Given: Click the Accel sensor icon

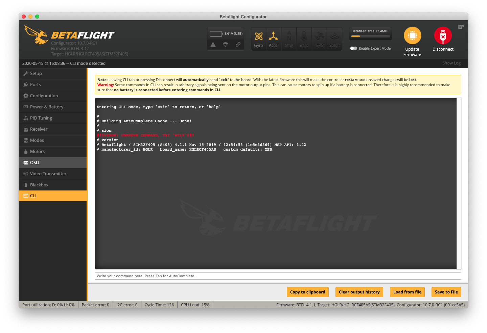Looking at the screenshot, I should pyautogui.click(x=274, y=39).
